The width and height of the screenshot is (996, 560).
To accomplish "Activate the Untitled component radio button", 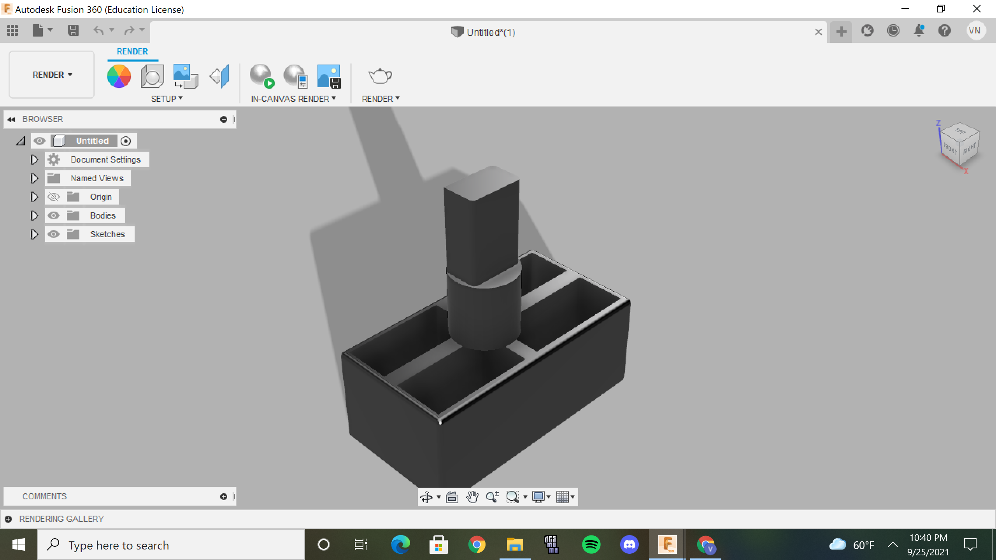I will point(126,141).
